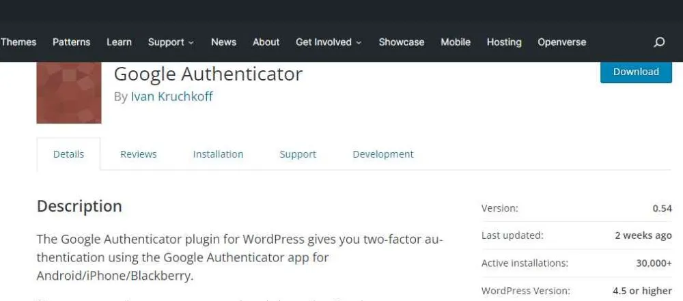
Task: Go to the Hosting page
Action: click(504, 42)
